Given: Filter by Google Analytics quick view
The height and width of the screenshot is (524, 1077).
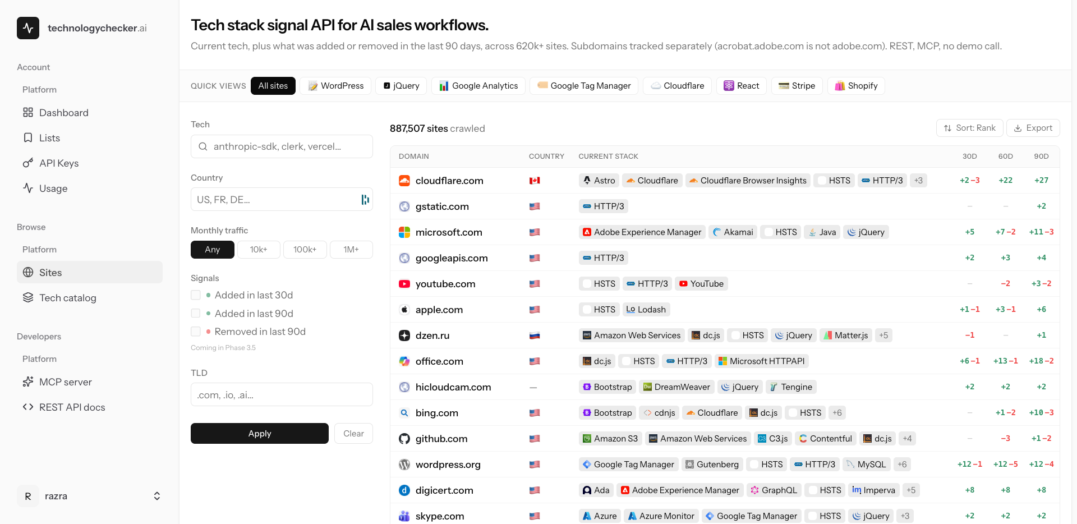Looking at the screenshot, I should pos(478,86).
